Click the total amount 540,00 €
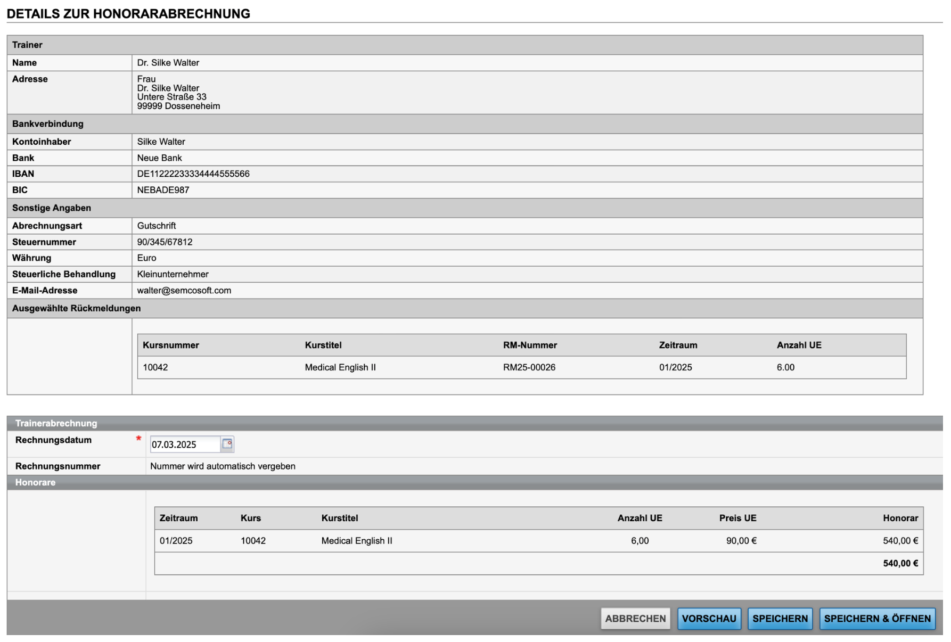Viewport: 951px width, 642px height. pos(900,563)
